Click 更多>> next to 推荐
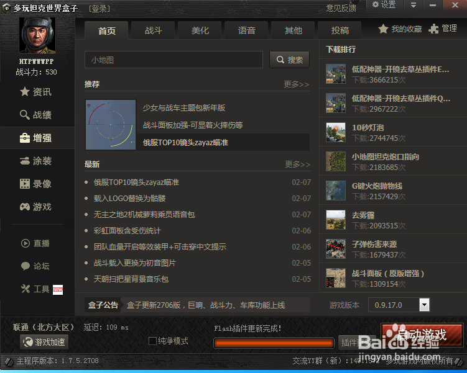The image size is (467, 373). point(297,84)
